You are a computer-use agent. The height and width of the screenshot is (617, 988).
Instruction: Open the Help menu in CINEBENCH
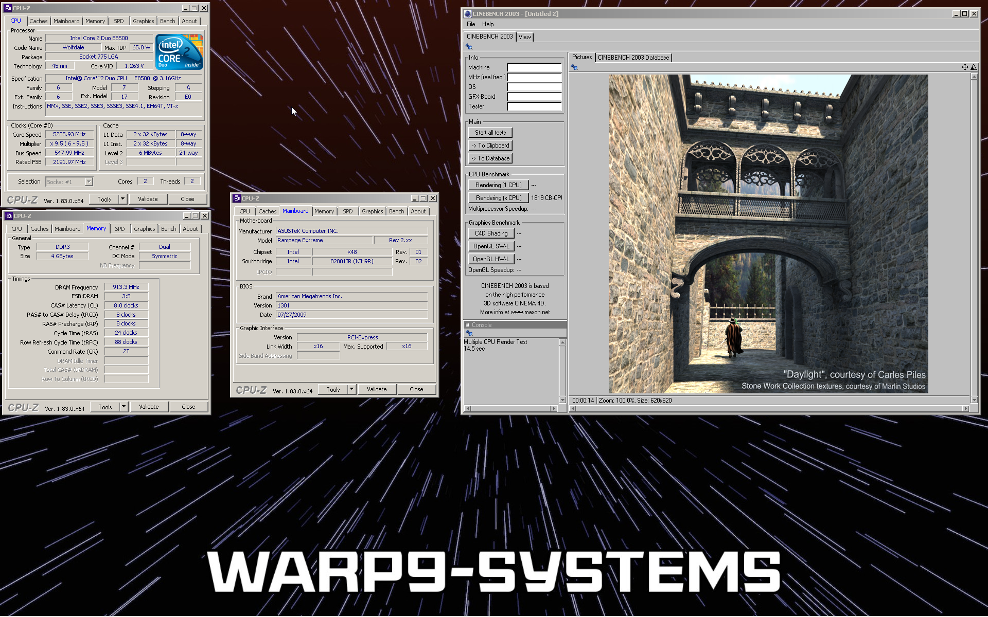click(488, 24)
